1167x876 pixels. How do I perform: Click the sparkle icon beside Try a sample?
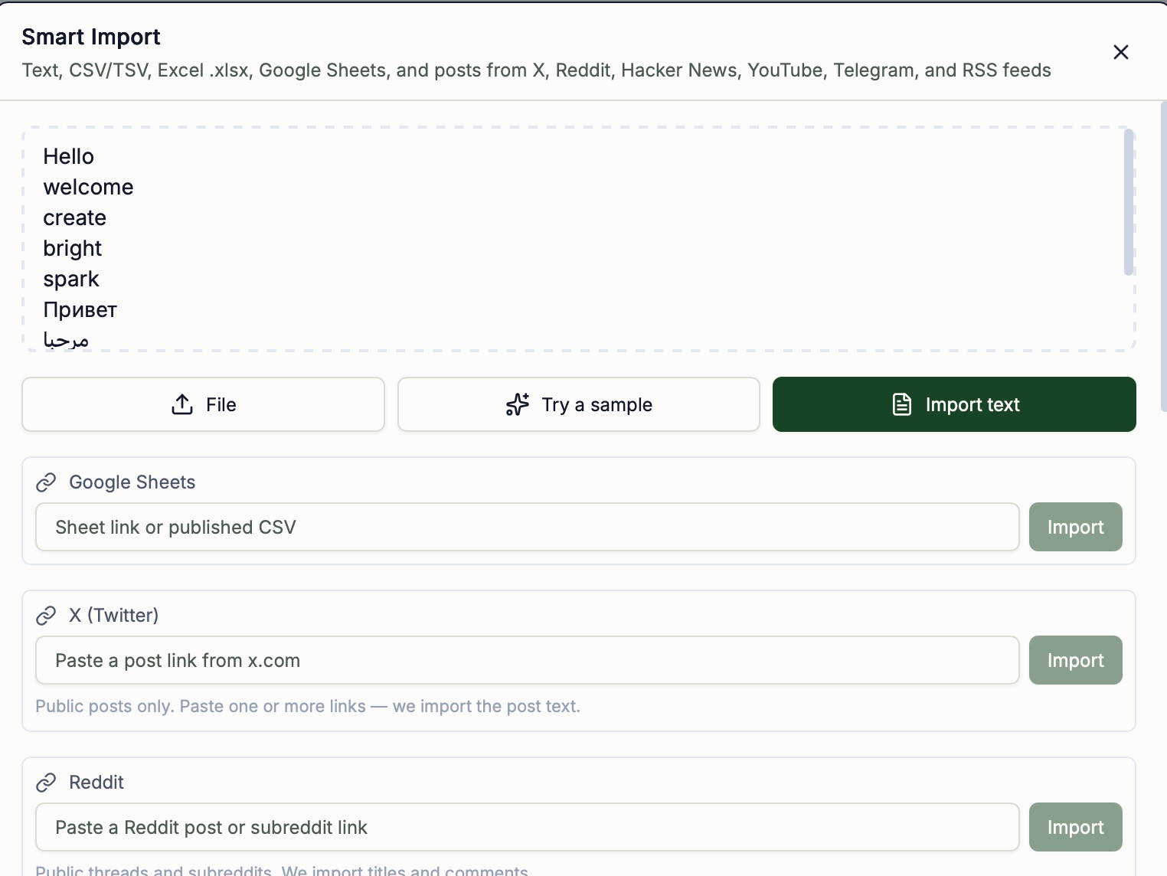pos(518,404)
